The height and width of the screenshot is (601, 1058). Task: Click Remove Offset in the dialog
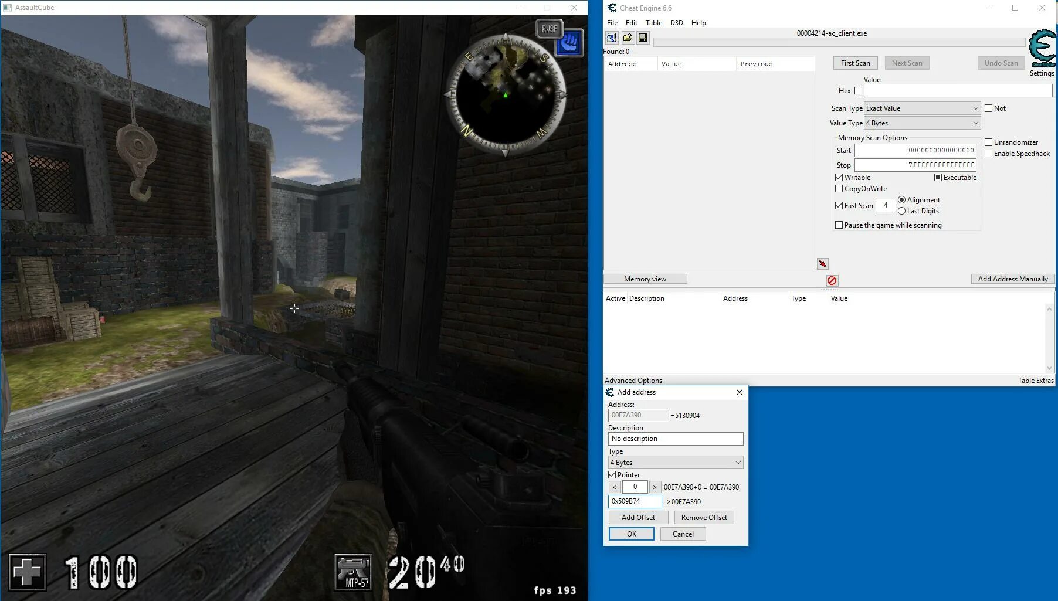tap(704, 518)
